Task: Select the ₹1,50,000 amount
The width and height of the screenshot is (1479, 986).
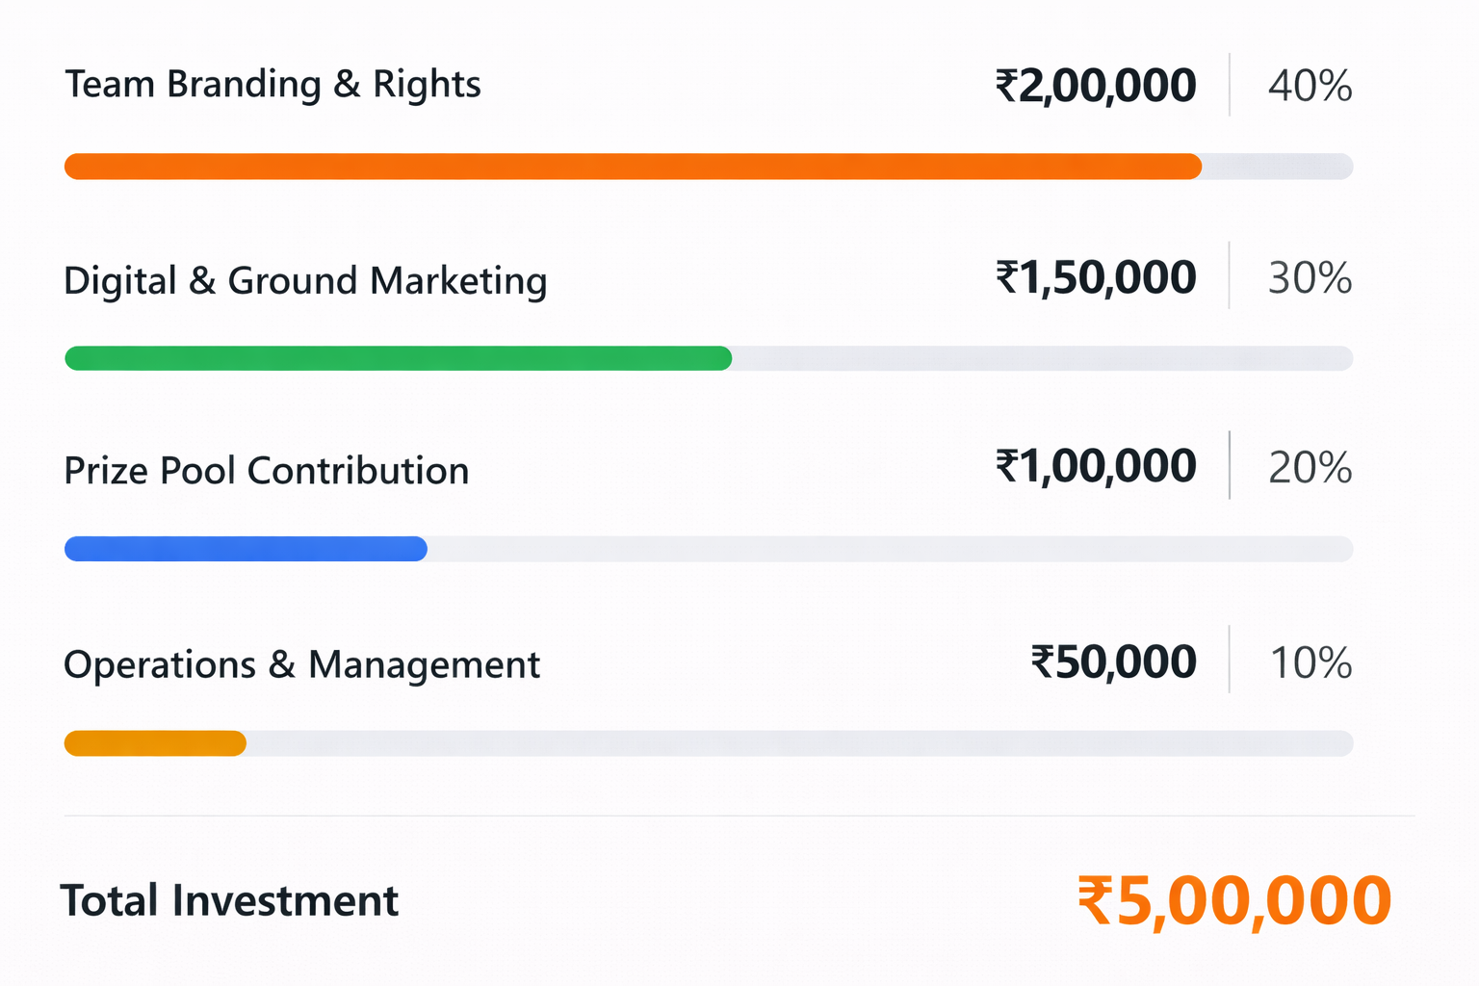Action: (1096, 278)
